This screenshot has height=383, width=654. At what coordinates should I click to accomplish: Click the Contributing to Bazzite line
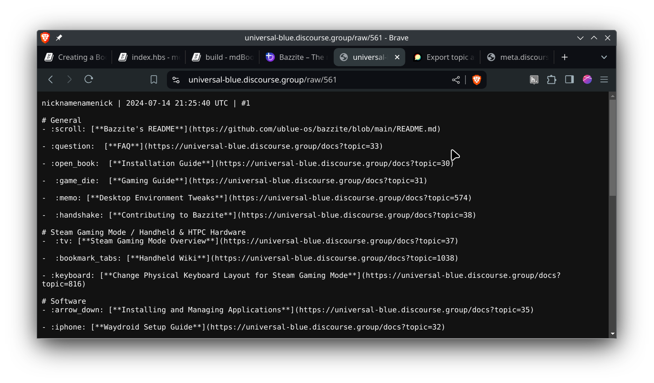[x=259, y=215]
